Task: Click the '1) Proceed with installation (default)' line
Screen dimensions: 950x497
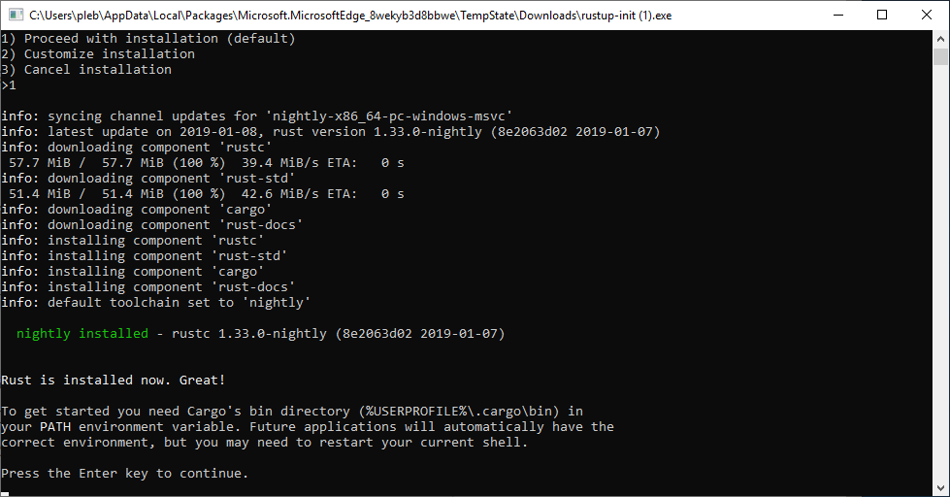Action: [x=148, y=39]
